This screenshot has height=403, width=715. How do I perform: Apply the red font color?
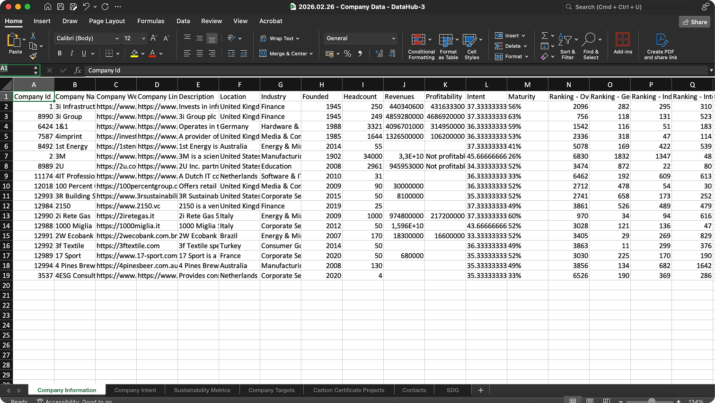[x=152, y=54]
